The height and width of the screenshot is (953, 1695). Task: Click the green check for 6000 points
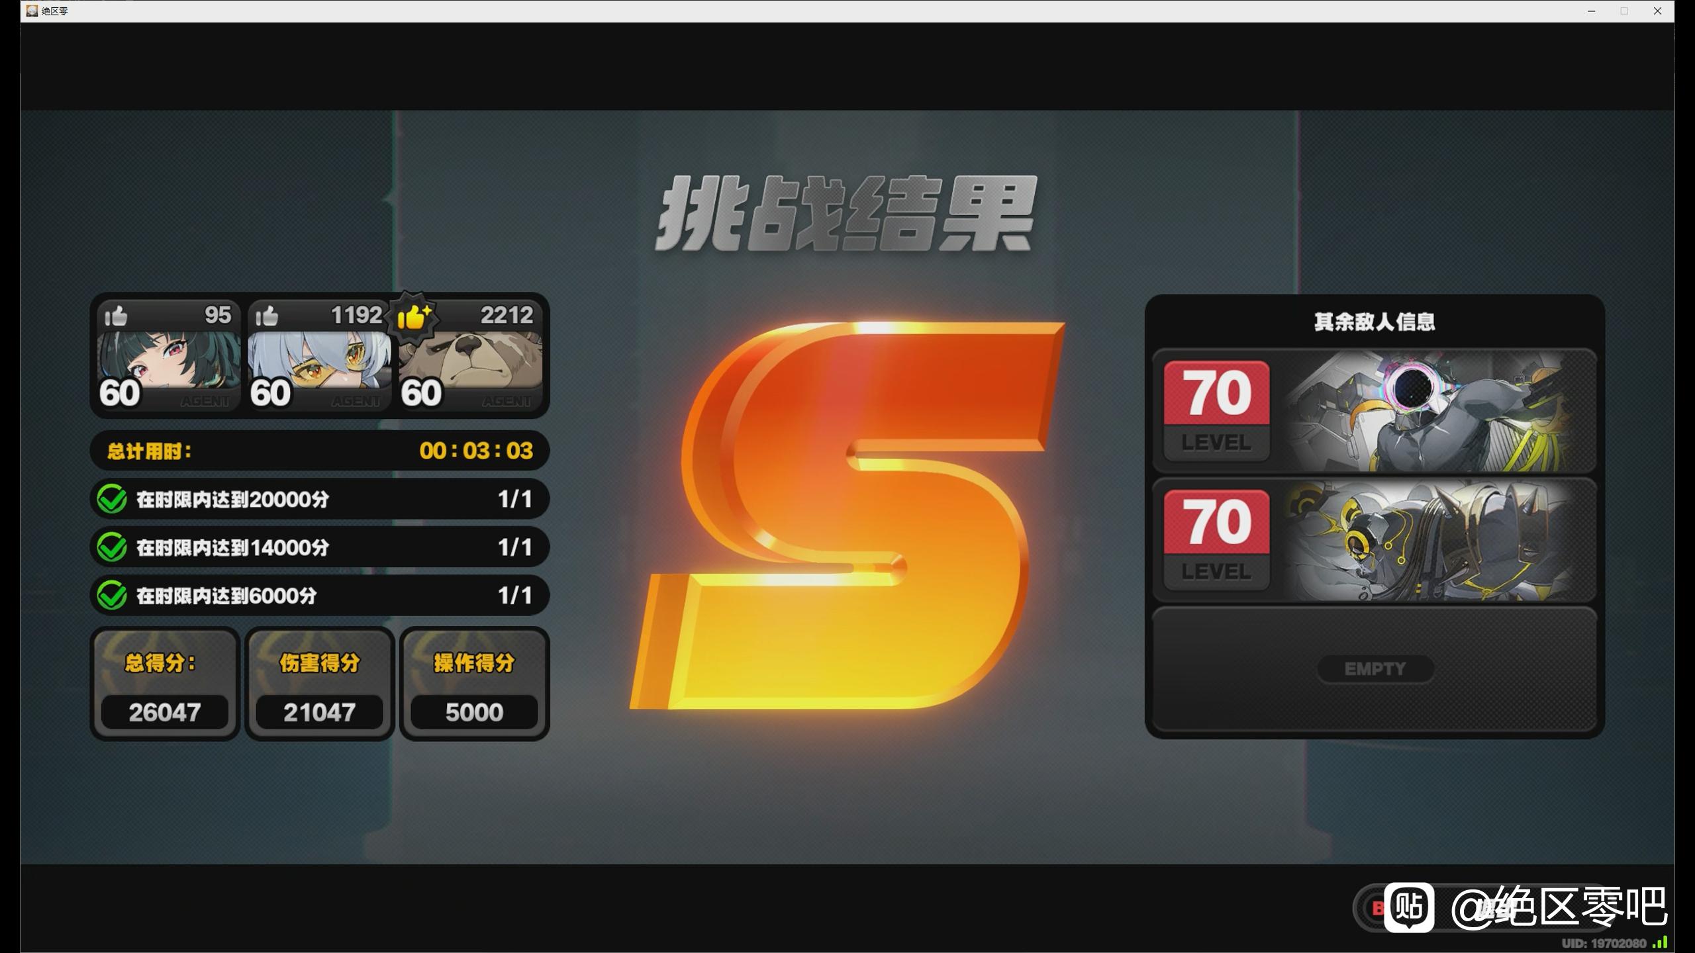112,596
